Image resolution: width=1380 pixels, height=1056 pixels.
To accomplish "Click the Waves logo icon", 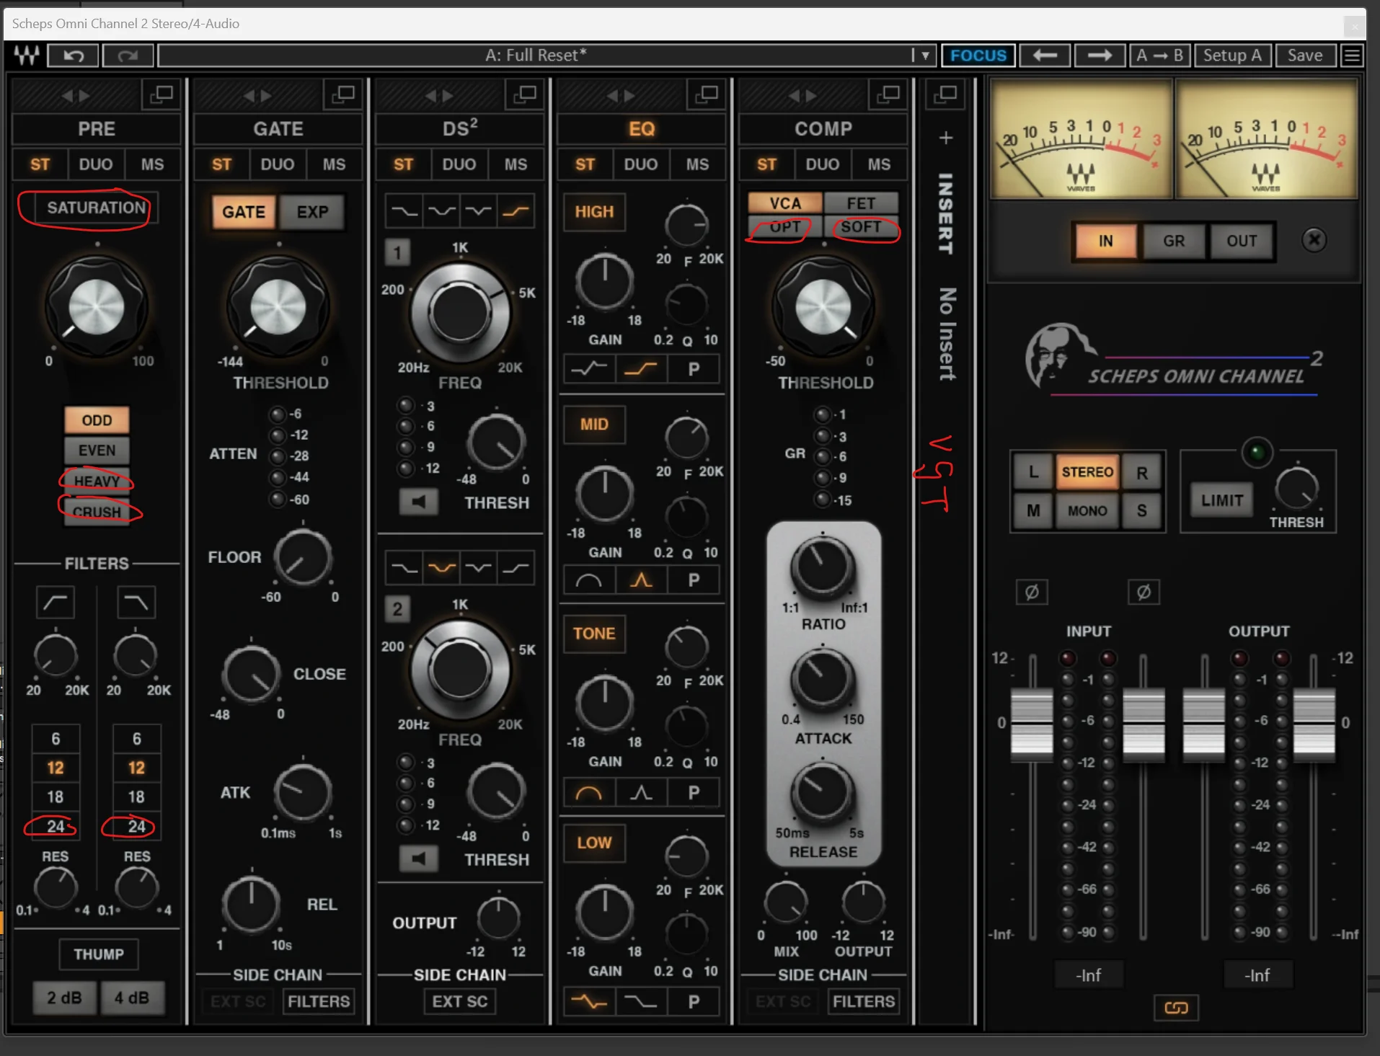I will [27, 56].
